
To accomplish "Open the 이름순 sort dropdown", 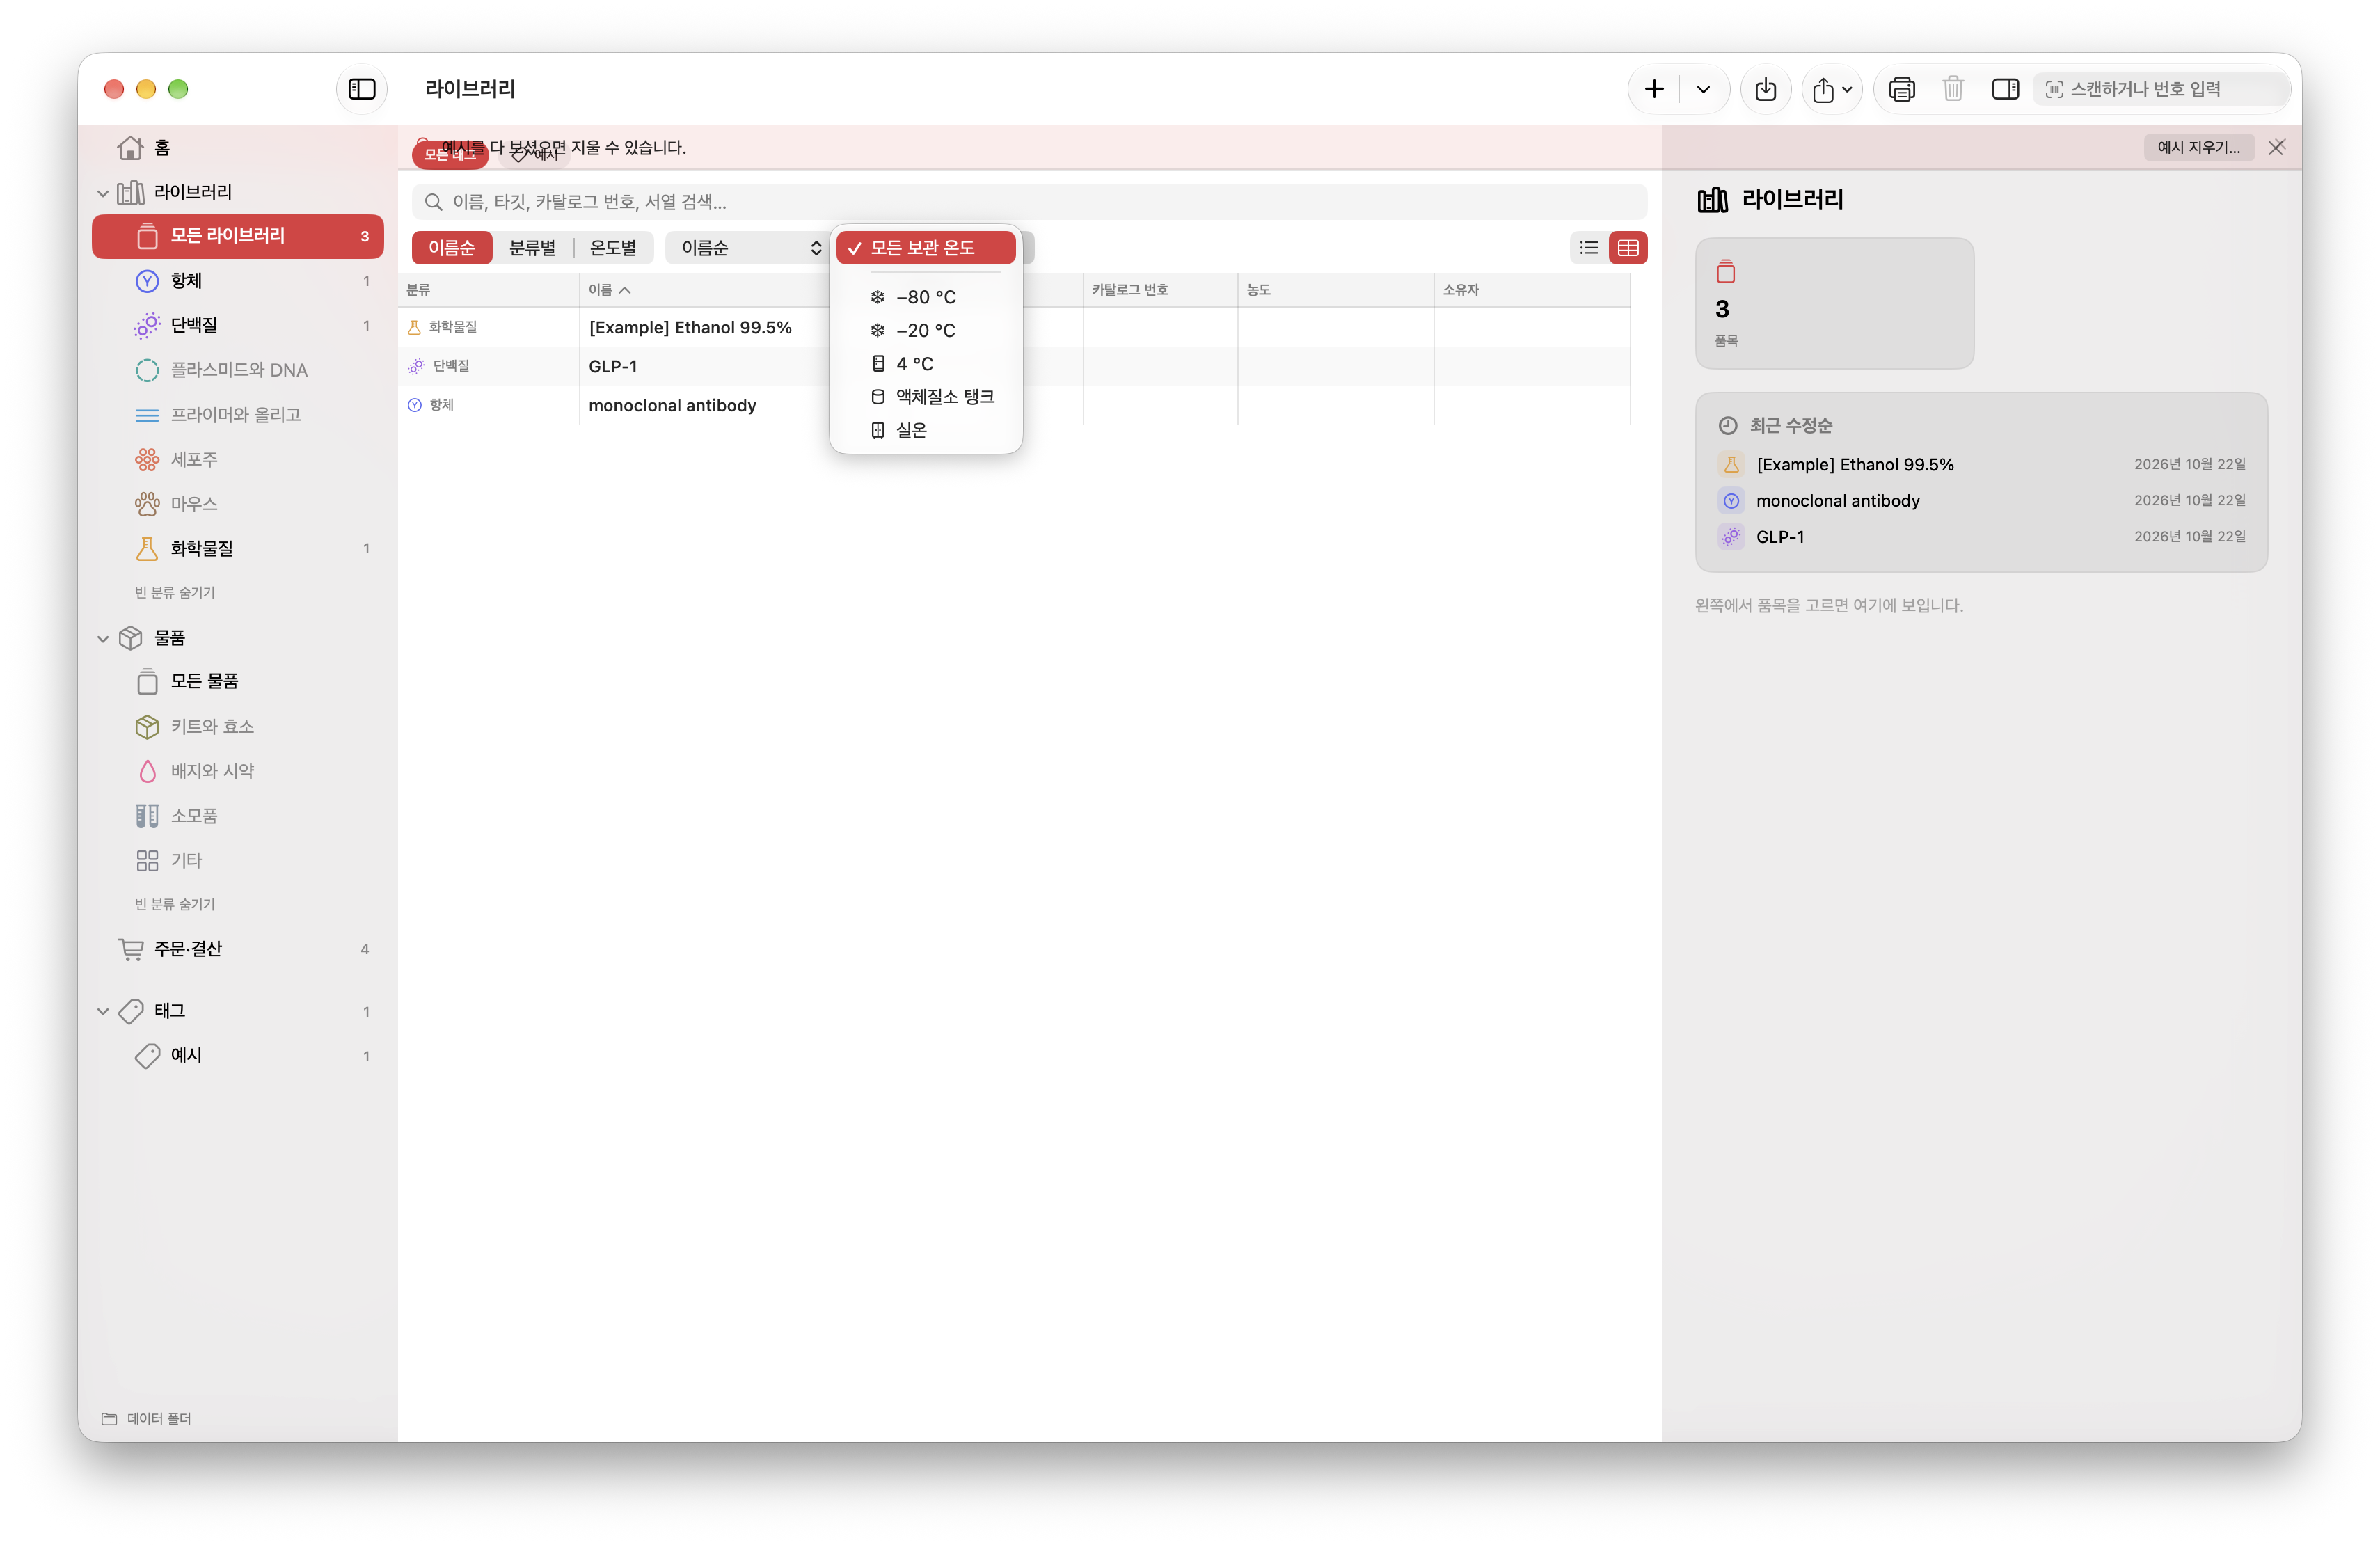I will (748, 248).
